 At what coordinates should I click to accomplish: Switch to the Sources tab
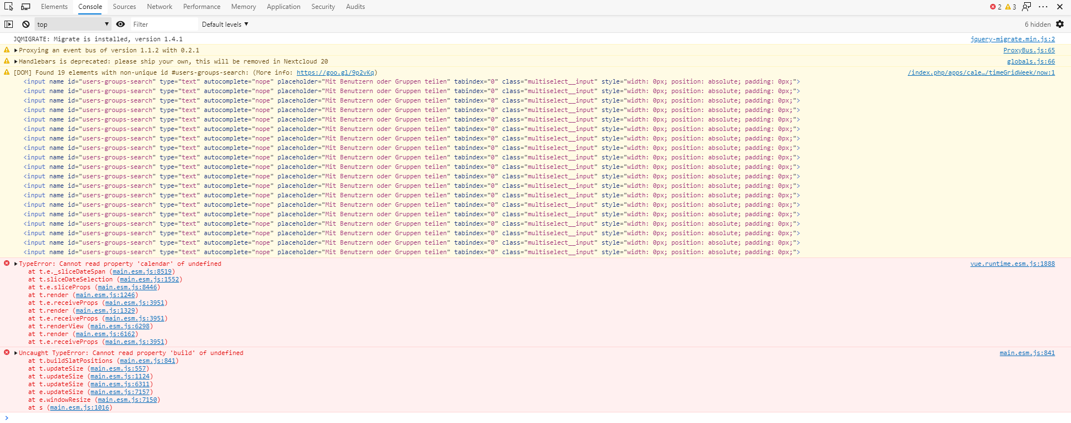pyautogui.click(x=124, y=7)
